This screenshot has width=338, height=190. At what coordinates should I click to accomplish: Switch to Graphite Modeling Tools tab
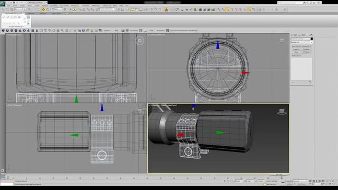pyautogui.click(x=13, y=14)
